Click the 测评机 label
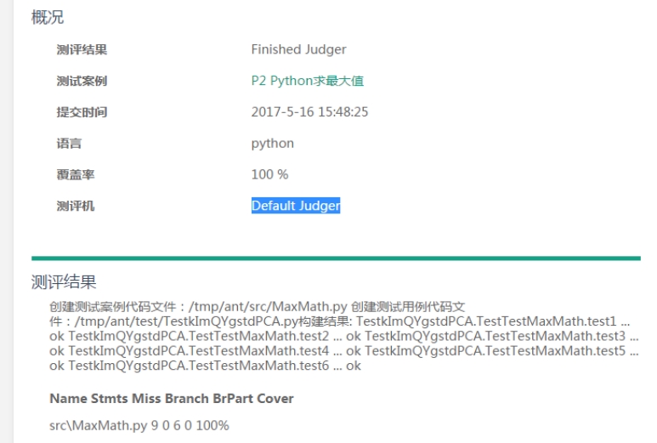 tap(76, 206)
